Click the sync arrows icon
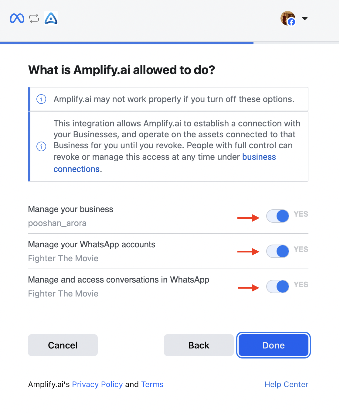 coord(34,18)
